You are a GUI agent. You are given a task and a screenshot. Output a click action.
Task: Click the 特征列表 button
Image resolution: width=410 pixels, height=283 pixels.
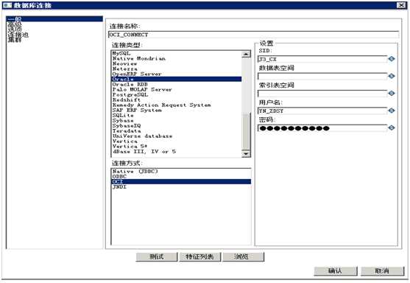[199, 256]
